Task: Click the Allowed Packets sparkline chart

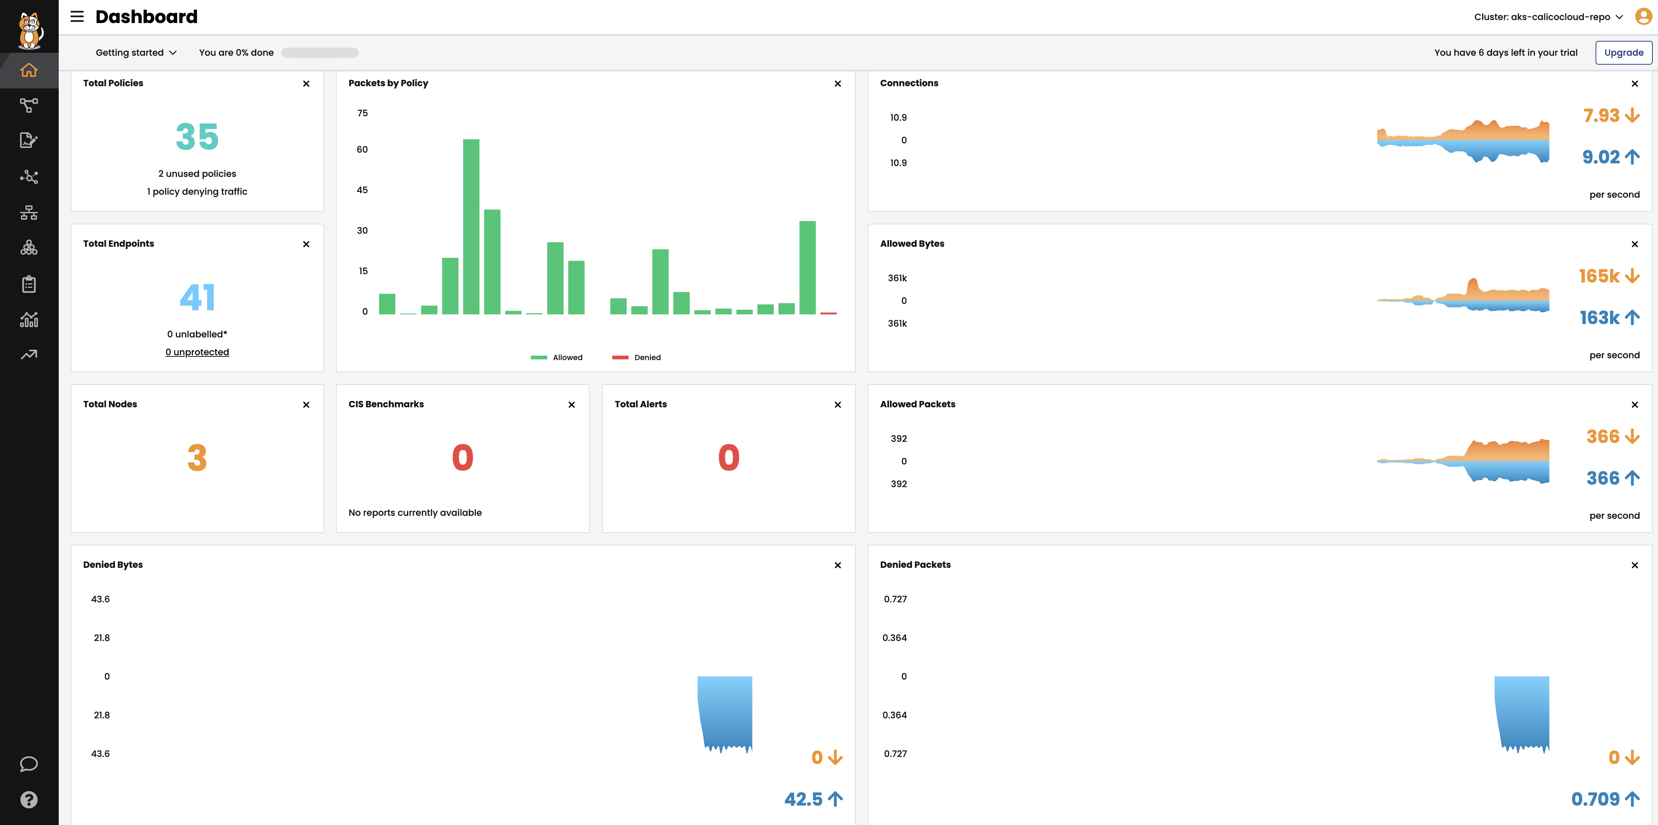Action: pyautogui.click(x=1463, y=461)
